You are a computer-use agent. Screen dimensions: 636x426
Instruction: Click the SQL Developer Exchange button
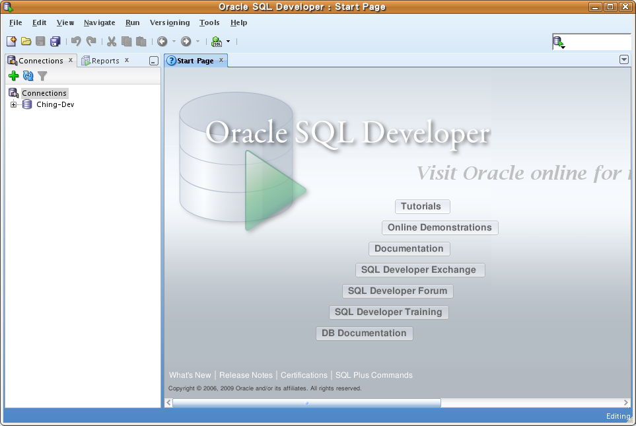tap(420, 269)
